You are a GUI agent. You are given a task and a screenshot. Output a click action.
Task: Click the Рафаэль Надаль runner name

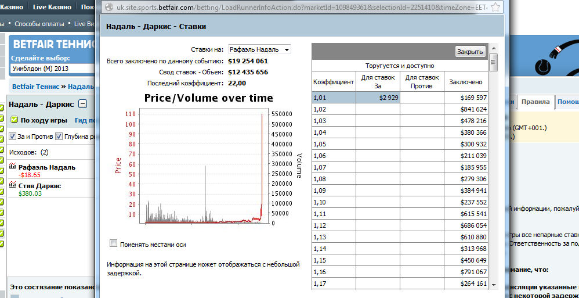(x=47, y=167)
